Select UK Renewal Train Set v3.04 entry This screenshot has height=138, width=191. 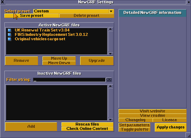[57, 30]
